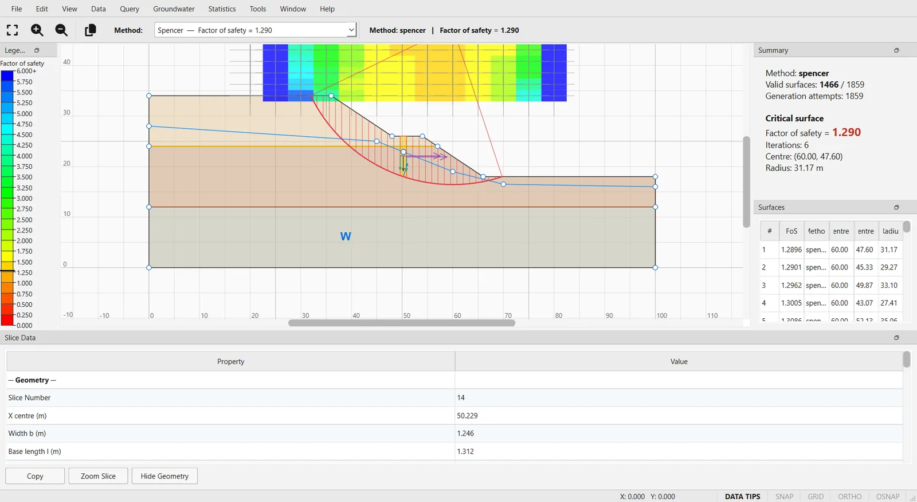Toggle ORTHO mode in the status bar
The width and height of the screenshot is (917, 502).
coord(849,496)
